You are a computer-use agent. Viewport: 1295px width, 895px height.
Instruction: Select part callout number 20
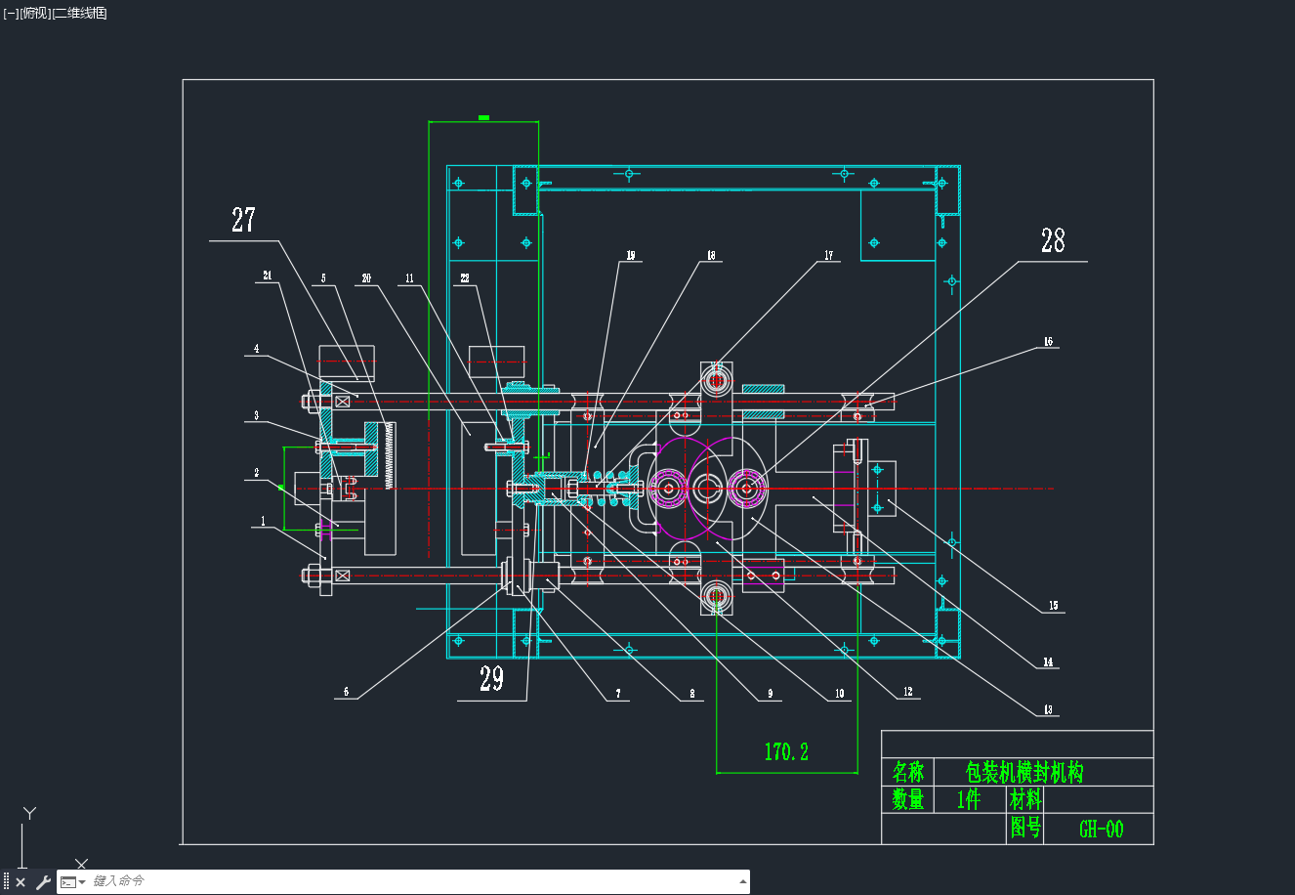pyautogui.click(x=366, y=278)
